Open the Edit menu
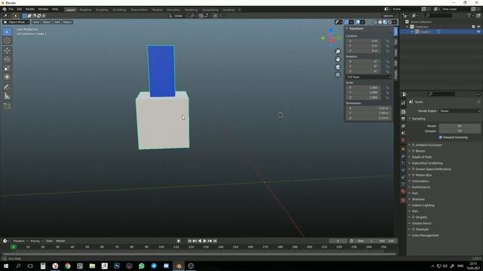Screen dimensions: 483x271 coord(20,9)
